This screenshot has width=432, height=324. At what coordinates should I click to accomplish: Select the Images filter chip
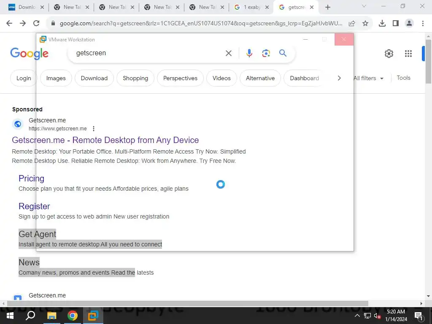click(x=56, y=78)
